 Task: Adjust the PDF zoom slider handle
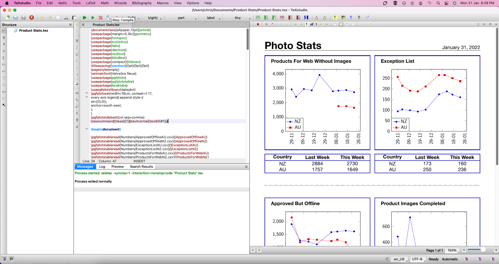483,250
